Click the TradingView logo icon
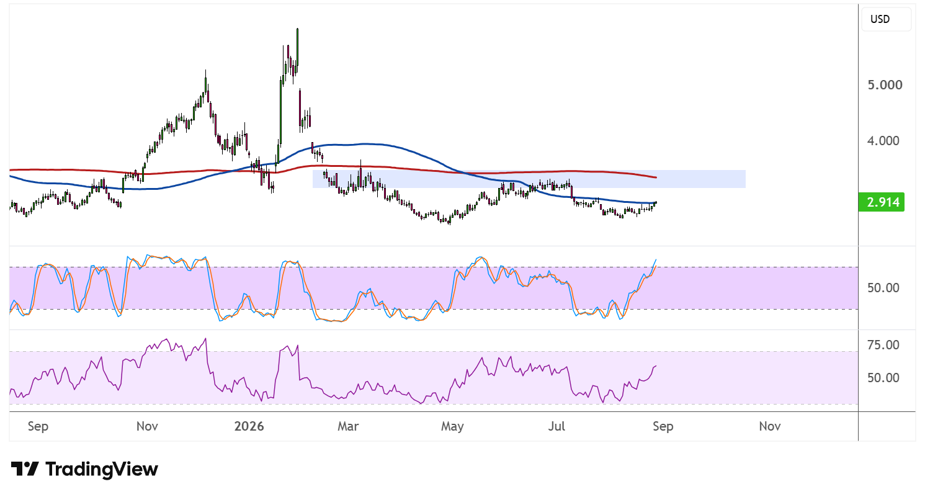 click(x=25, y=469)
